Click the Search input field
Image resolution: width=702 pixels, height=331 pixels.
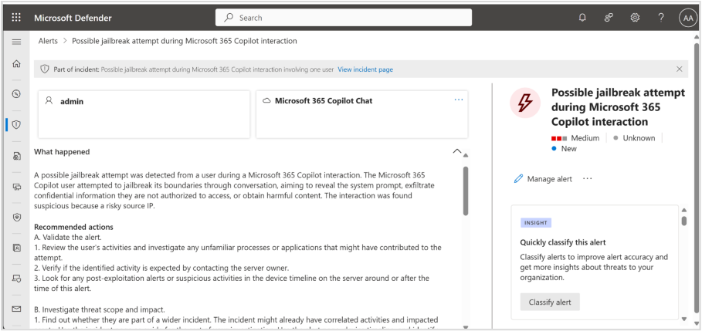pyautogui.click(x=344, y=18)
